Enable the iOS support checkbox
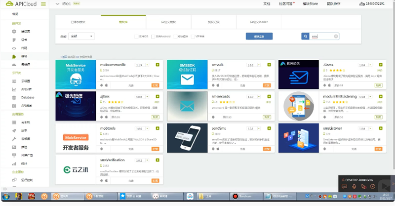This screenshot has height=206, width=395. [136, 37]
